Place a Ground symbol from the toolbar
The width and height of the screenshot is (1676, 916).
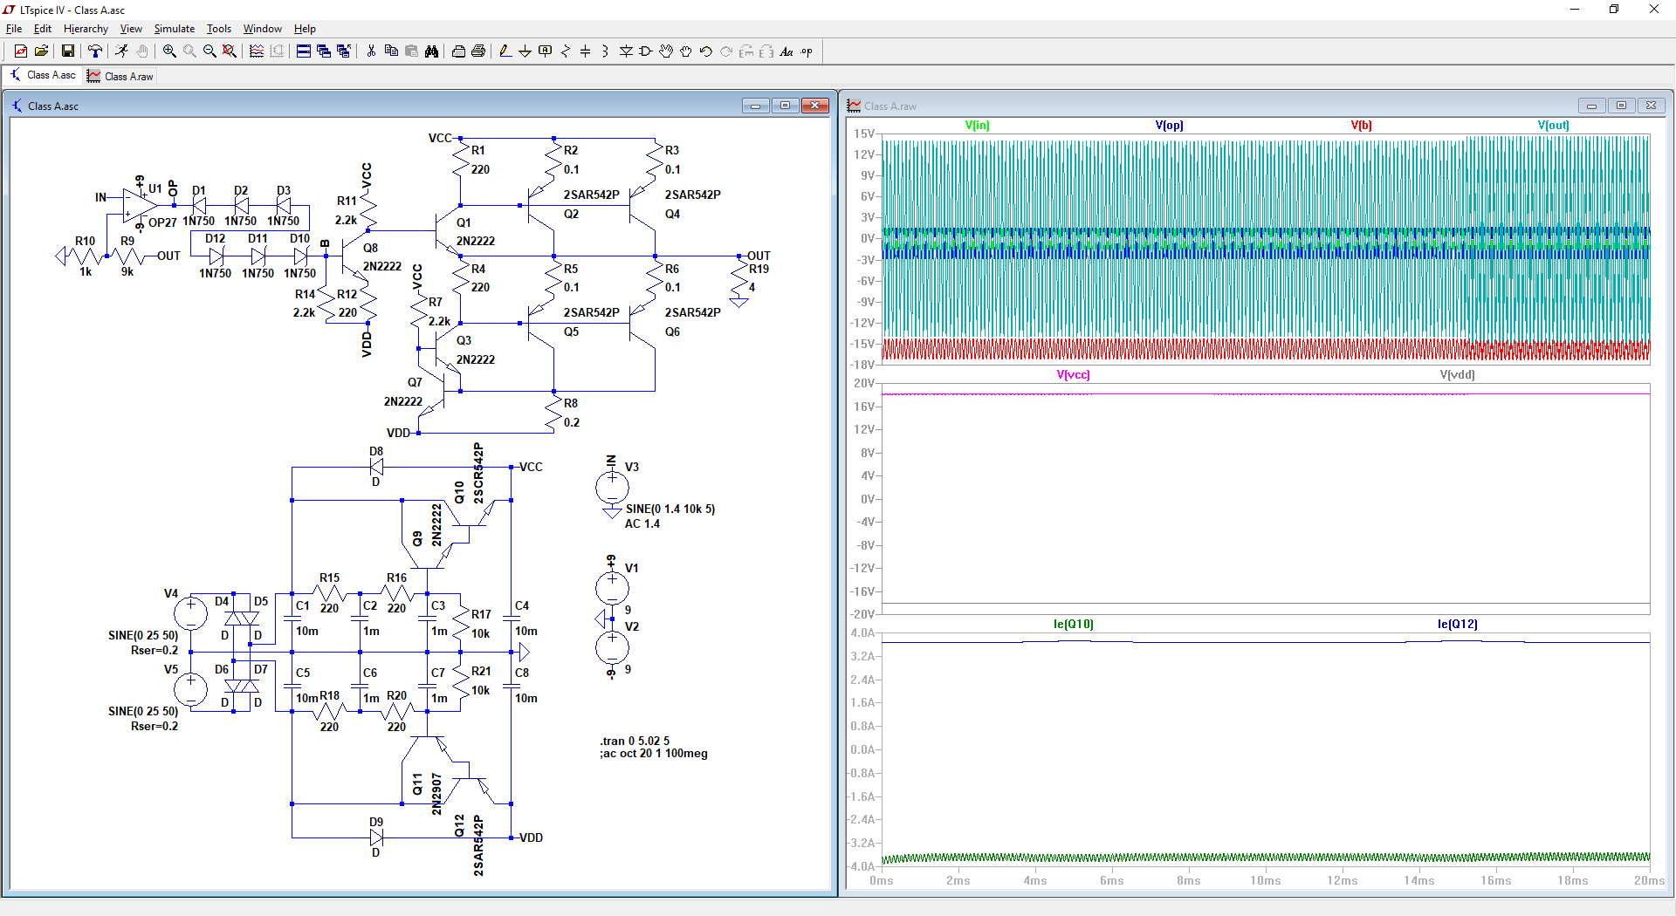(525, 51)
